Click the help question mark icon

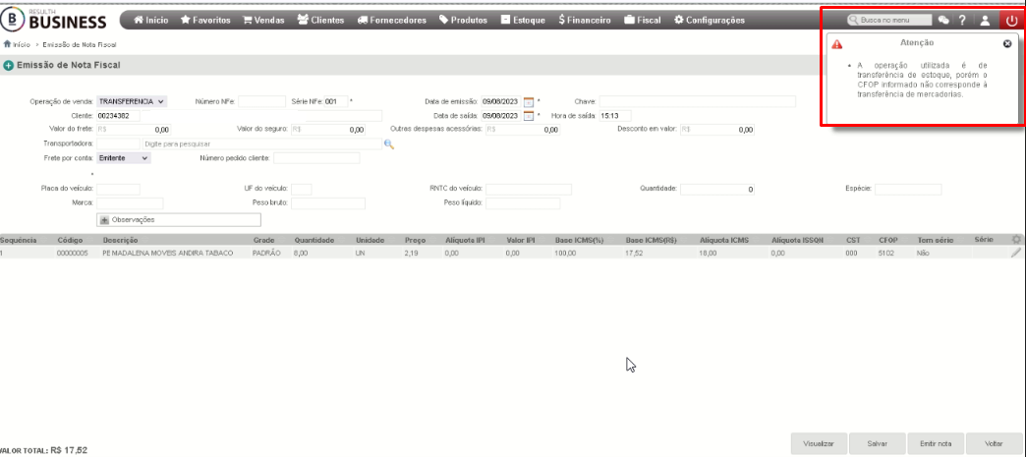(x=962, y=21)
